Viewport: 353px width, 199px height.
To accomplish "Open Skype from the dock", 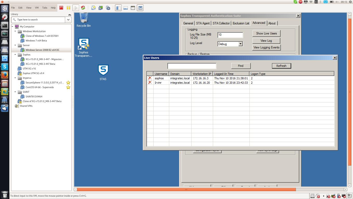I will [x=5, y=67].
